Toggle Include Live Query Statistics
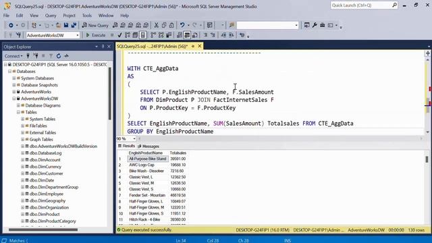 161,35
